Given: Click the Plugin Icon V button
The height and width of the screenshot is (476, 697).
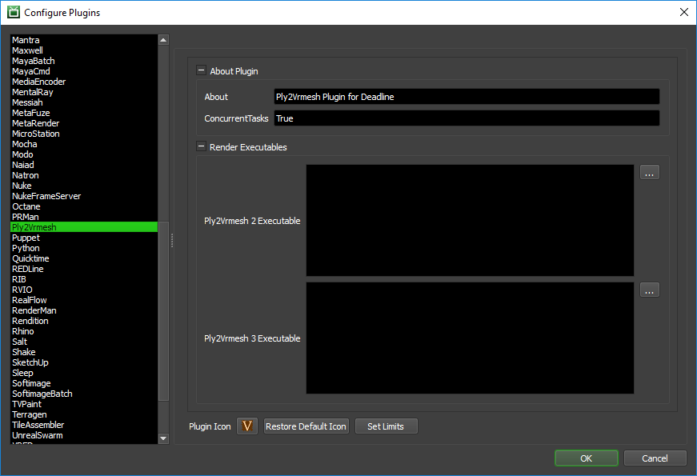Looking at the screenshot, I should click(x=247, y=426).
